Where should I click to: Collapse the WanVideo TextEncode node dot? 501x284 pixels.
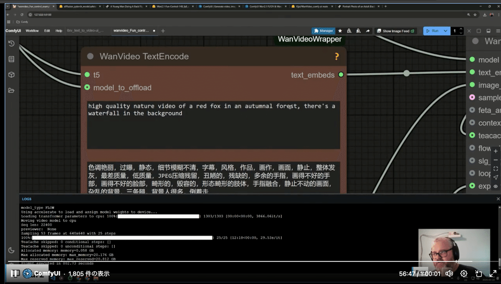click(x=90, y=56)
